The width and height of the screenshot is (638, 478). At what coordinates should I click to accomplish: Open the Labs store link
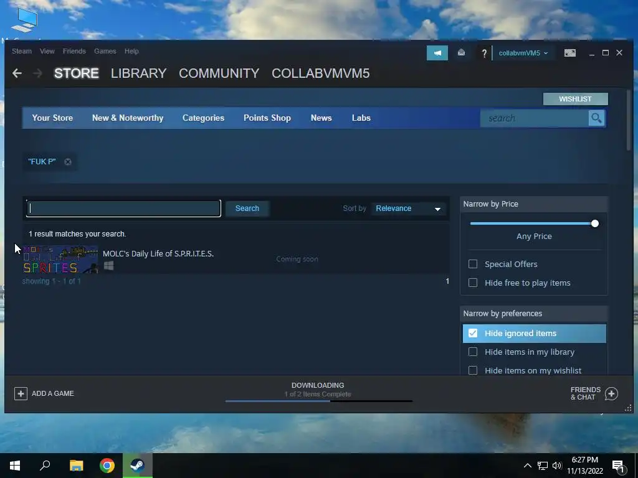coord(361,118)
